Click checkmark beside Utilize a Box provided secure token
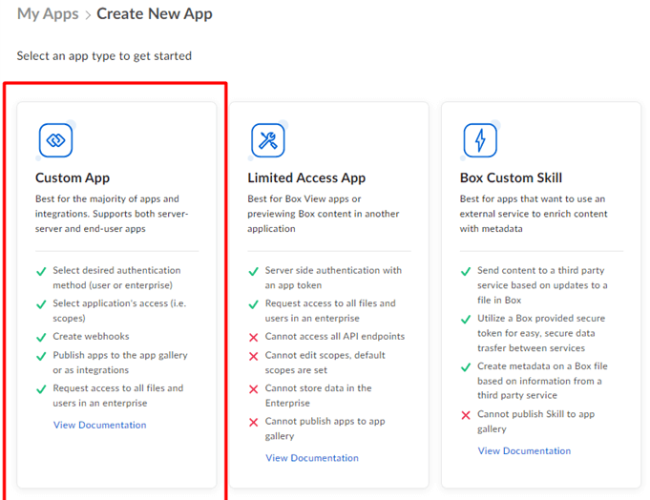The width and height of the screenshot is (650, 500). pos(466,320)
